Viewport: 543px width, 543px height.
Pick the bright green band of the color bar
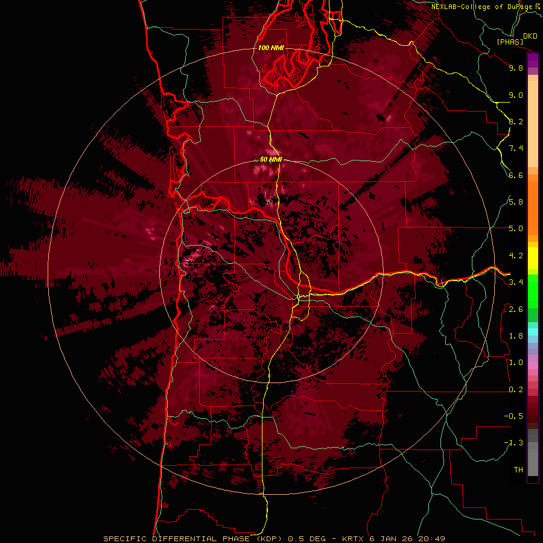click(x=533, y=291)
